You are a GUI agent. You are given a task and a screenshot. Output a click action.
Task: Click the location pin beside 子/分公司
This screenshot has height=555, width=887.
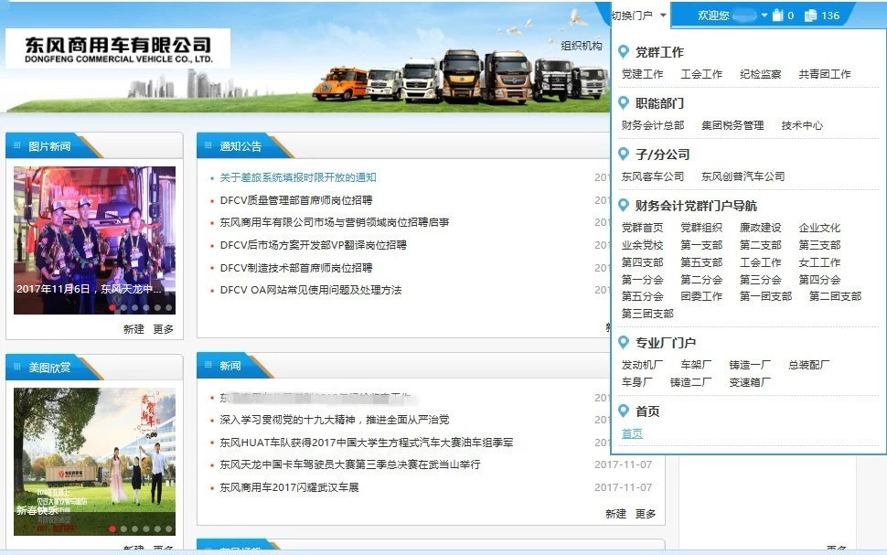coord(624,155)
